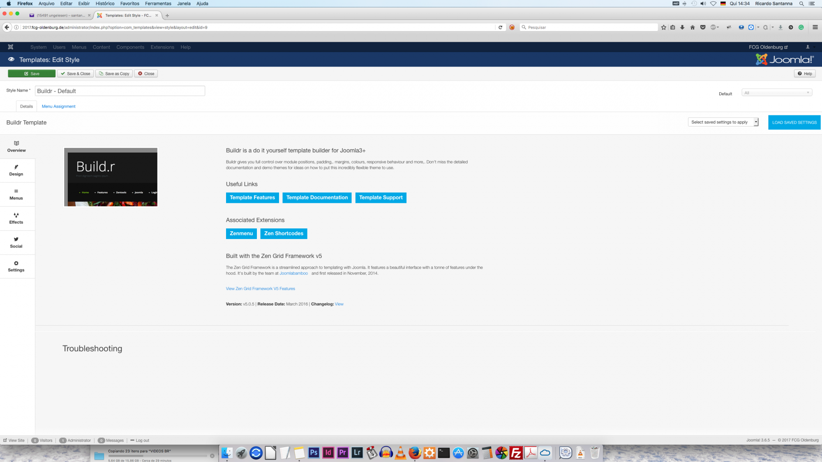Open the Effects settings panel
This screenshot has width=822, height=462.
16,218
